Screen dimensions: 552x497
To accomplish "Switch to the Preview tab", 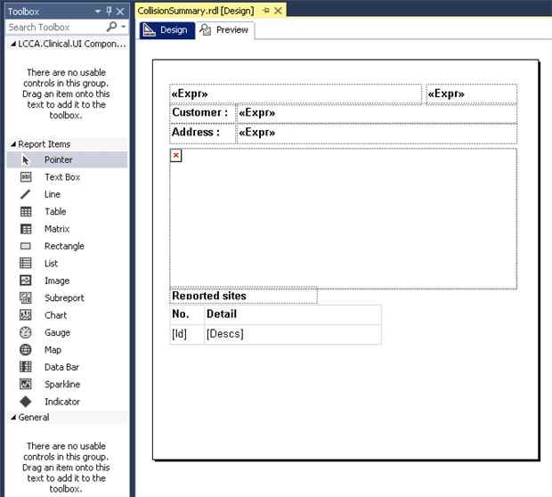I will pos(225,30).
